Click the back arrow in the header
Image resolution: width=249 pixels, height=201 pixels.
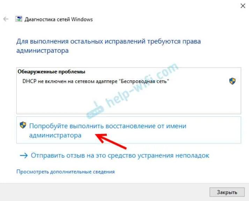point(6,19)
